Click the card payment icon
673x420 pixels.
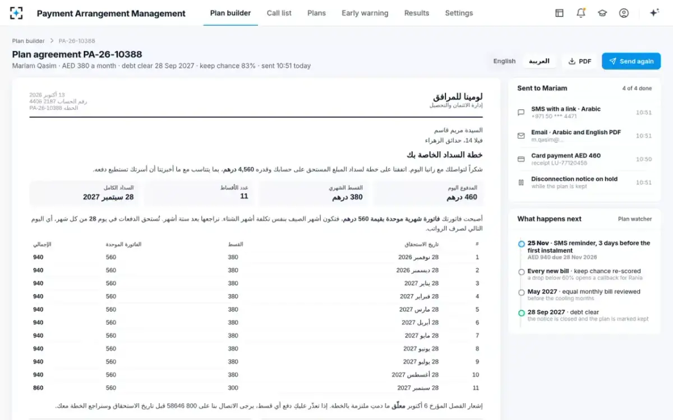521,159
